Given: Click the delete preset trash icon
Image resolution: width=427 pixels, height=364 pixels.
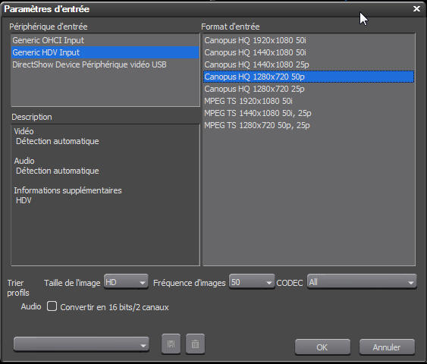Looking at the screenshot, I should tap(195, 344).
